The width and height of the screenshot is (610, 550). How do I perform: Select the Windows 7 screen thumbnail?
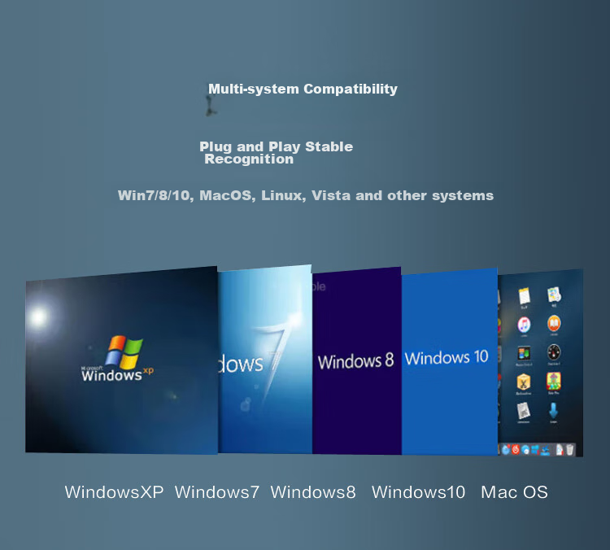click(265, 359)
